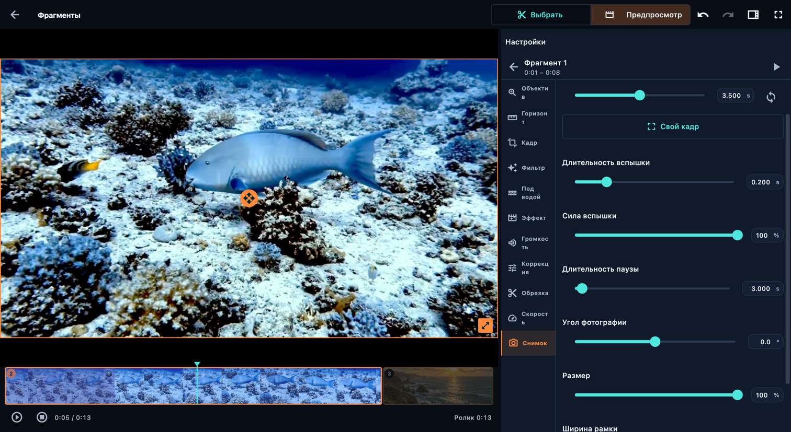Click the orange move handle on video
The width and height of the screenshot is (791, 432).
[x=249, y=198]
